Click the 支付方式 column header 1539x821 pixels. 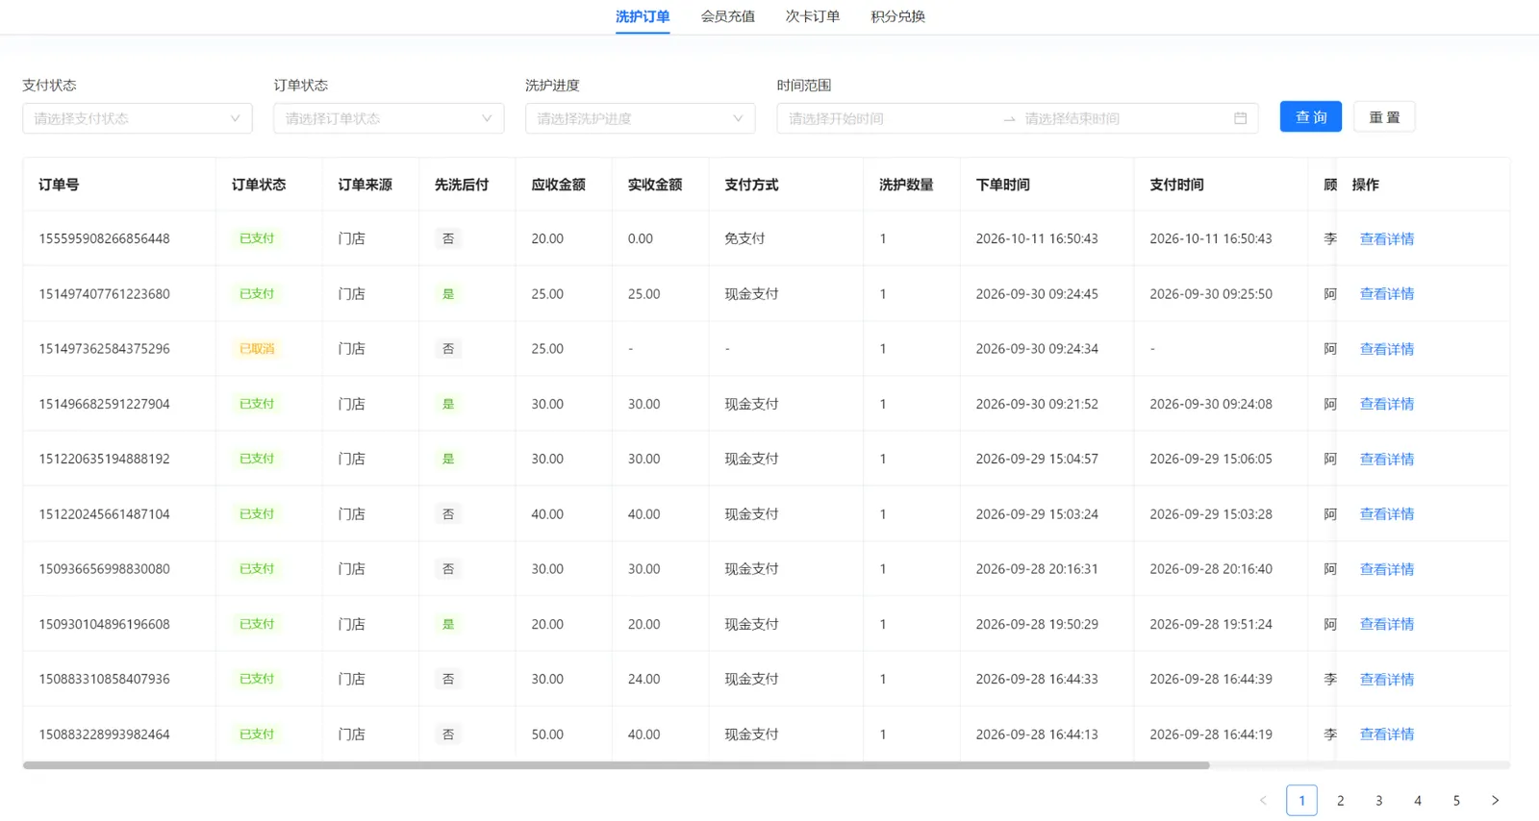click(751, 185)
